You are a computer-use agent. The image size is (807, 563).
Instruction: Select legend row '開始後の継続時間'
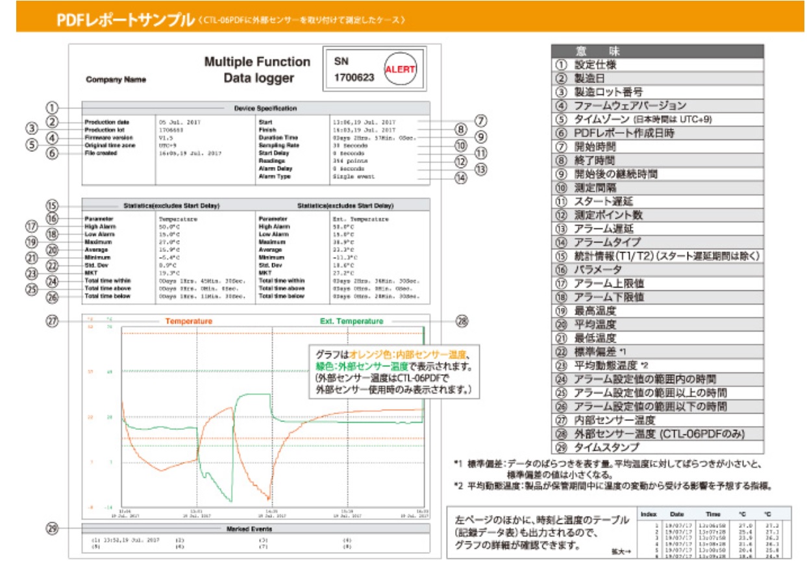click(x=657, y=174)
